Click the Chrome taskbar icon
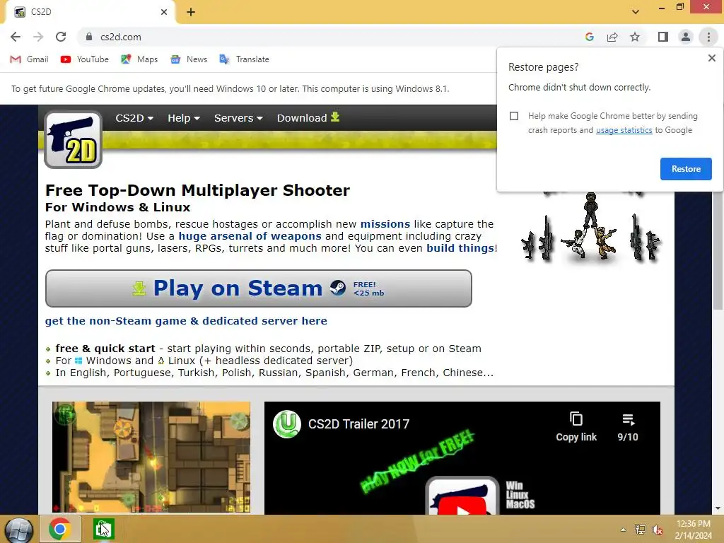The width and height of the screenshot is (724, 543). 60,529
